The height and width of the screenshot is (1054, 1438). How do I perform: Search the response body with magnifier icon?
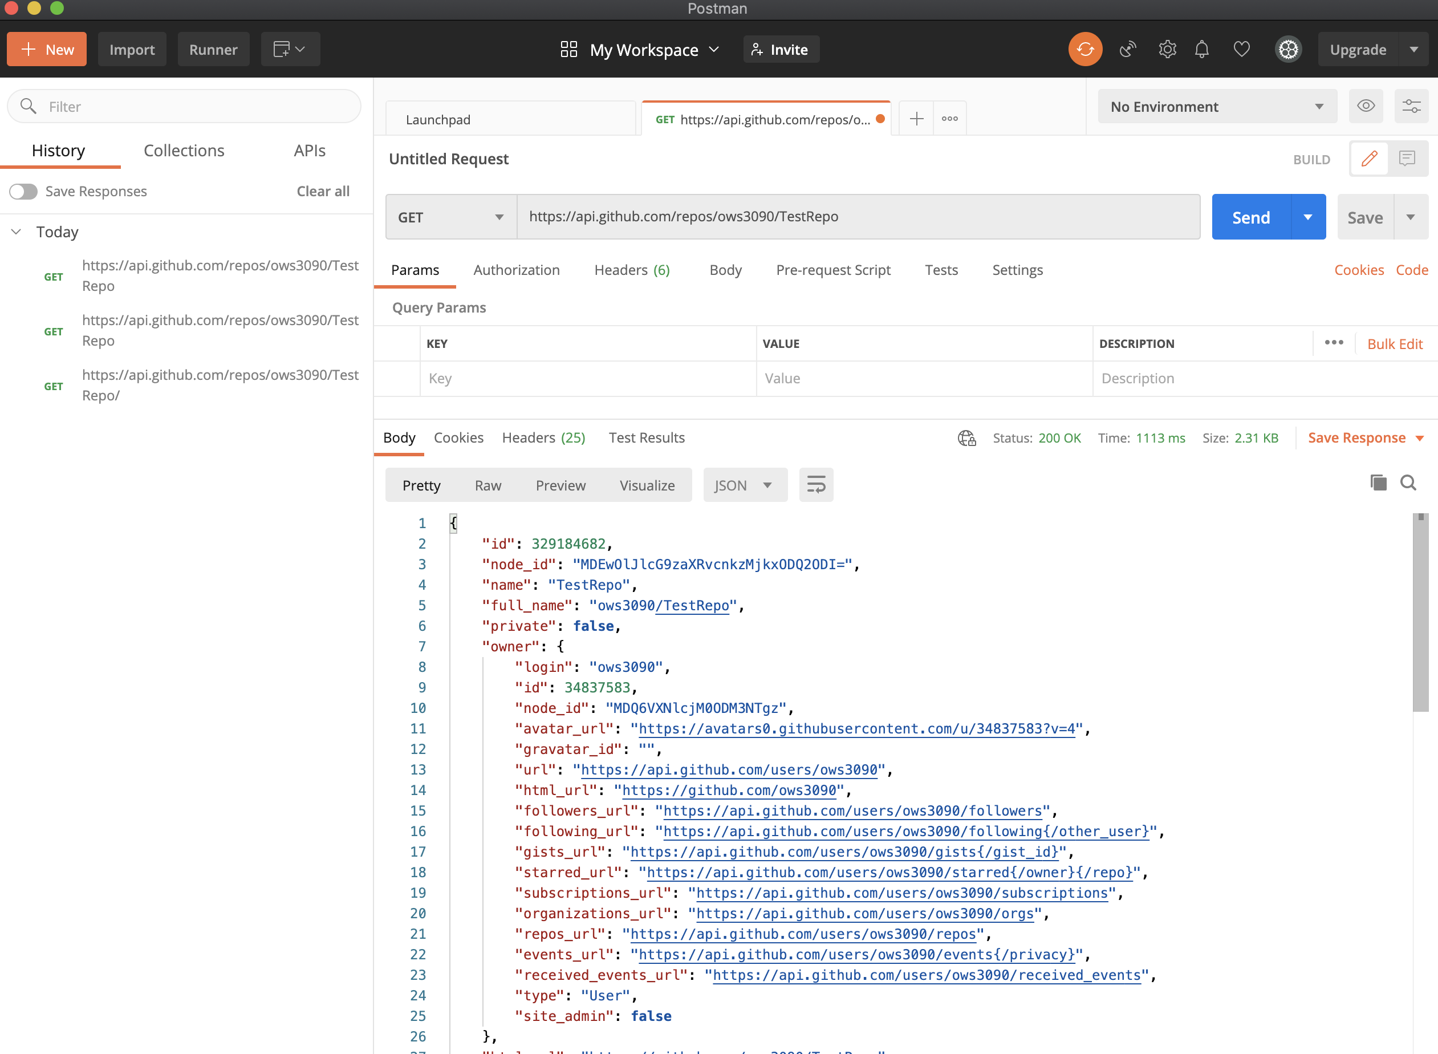click(1408, 483)
